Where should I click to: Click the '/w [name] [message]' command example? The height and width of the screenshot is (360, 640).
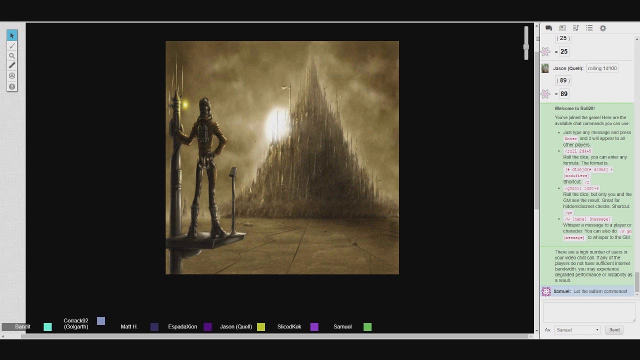587,219
